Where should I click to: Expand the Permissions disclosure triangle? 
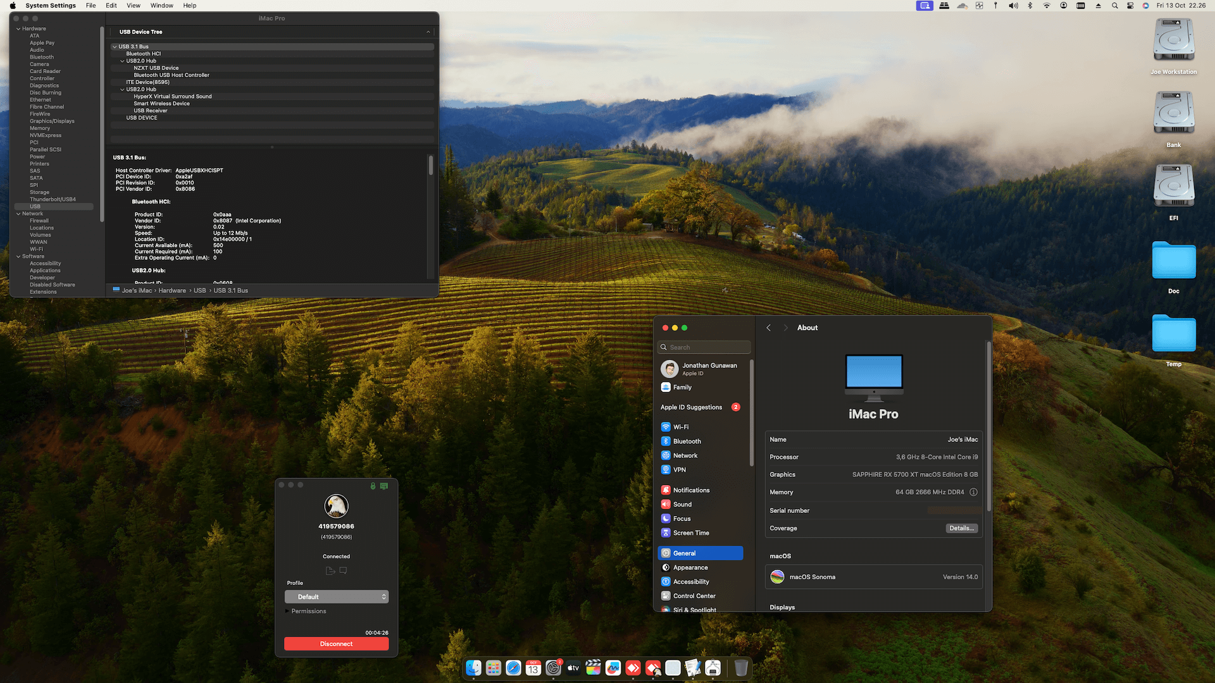coord(287,612)
